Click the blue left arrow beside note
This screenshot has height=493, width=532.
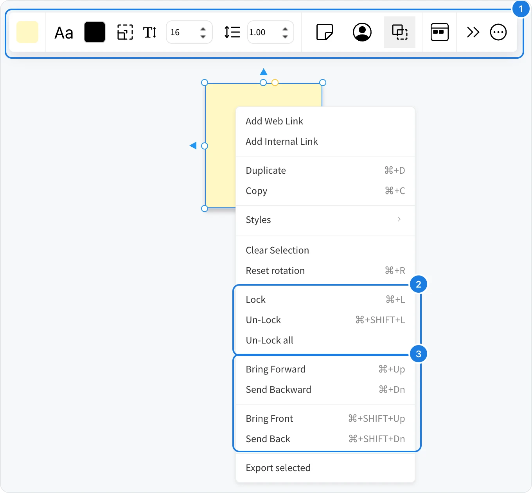193,146
